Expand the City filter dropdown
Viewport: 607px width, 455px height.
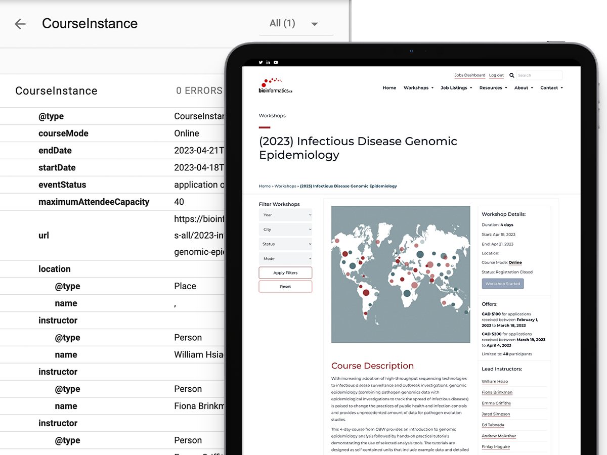coord(285,230)
